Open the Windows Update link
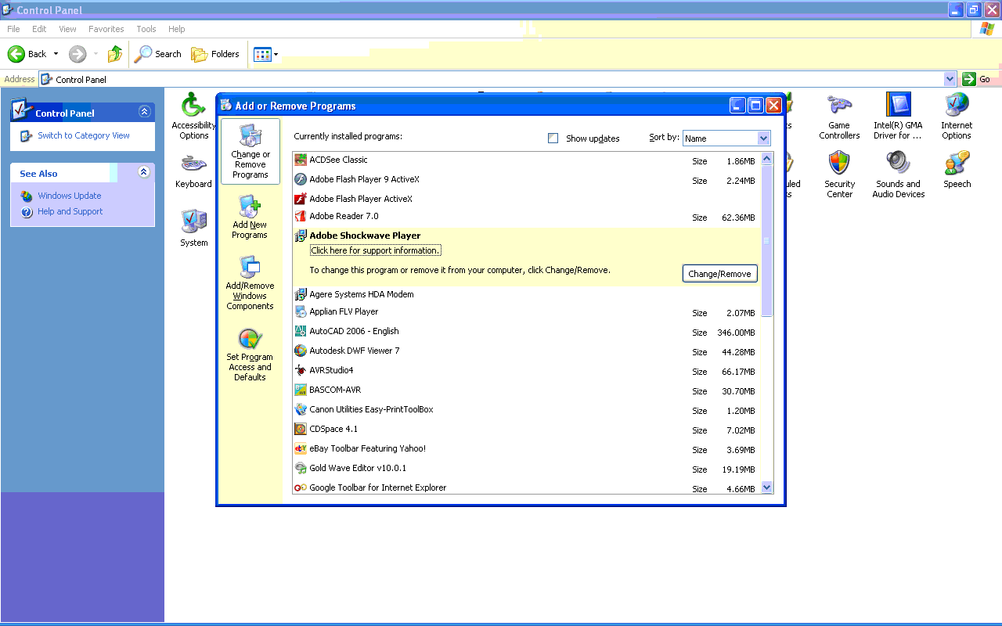This screenshot has width=1002, height=626. tap(70, 196)
